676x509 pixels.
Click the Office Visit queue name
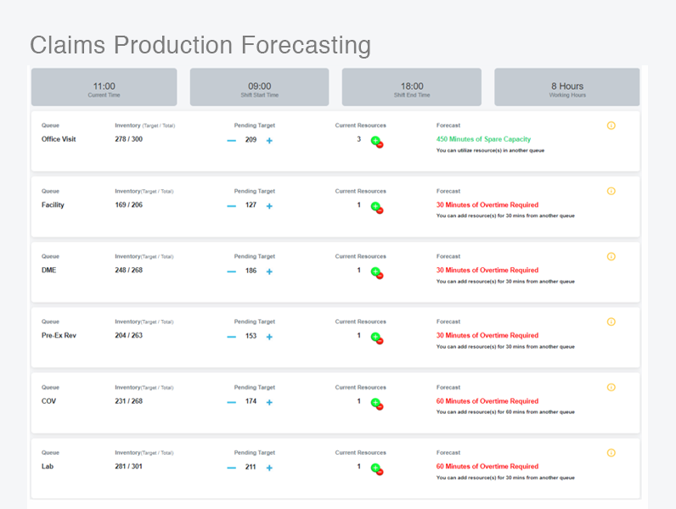point(59,139)
